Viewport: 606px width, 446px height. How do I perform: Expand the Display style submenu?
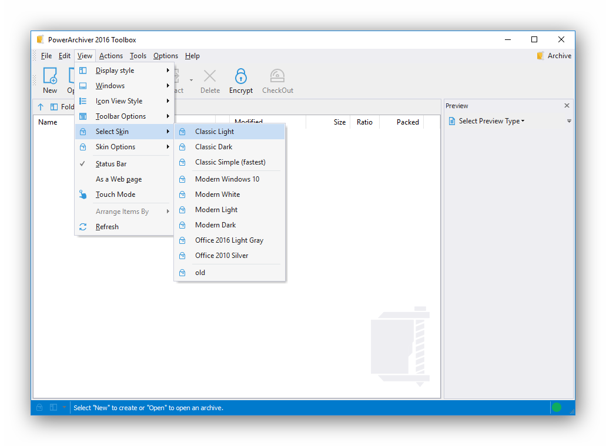click(x=123, y=71)
